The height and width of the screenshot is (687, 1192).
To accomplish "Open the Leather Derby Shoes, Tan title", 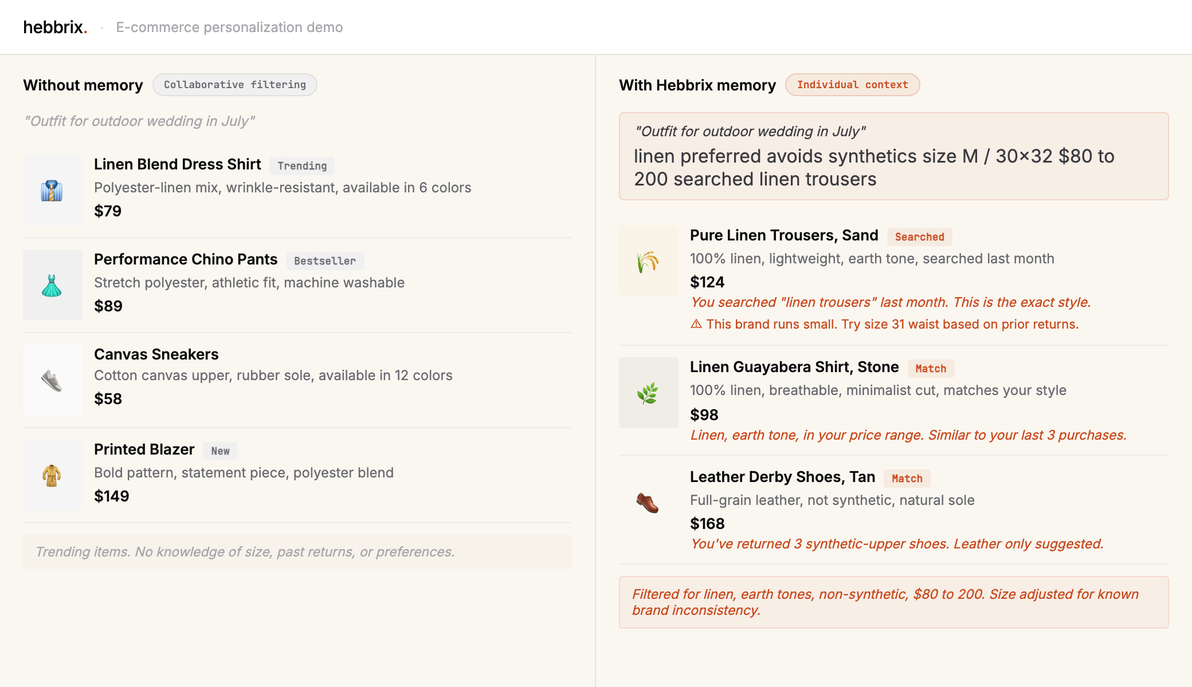I will coord(782,477).
